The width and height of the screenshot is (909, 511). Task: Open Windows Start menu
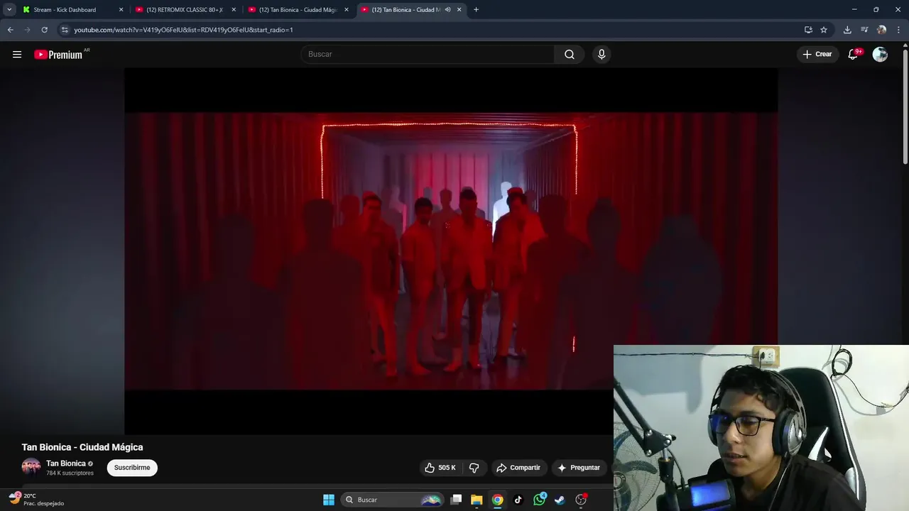[329, 500]
